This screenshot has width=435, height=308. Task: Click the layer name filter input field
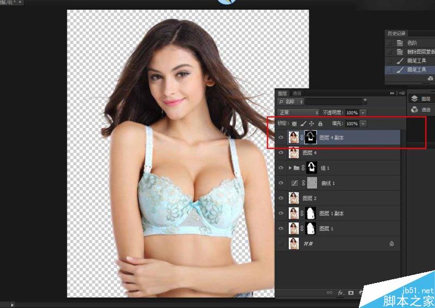click(x=334, y=101)
